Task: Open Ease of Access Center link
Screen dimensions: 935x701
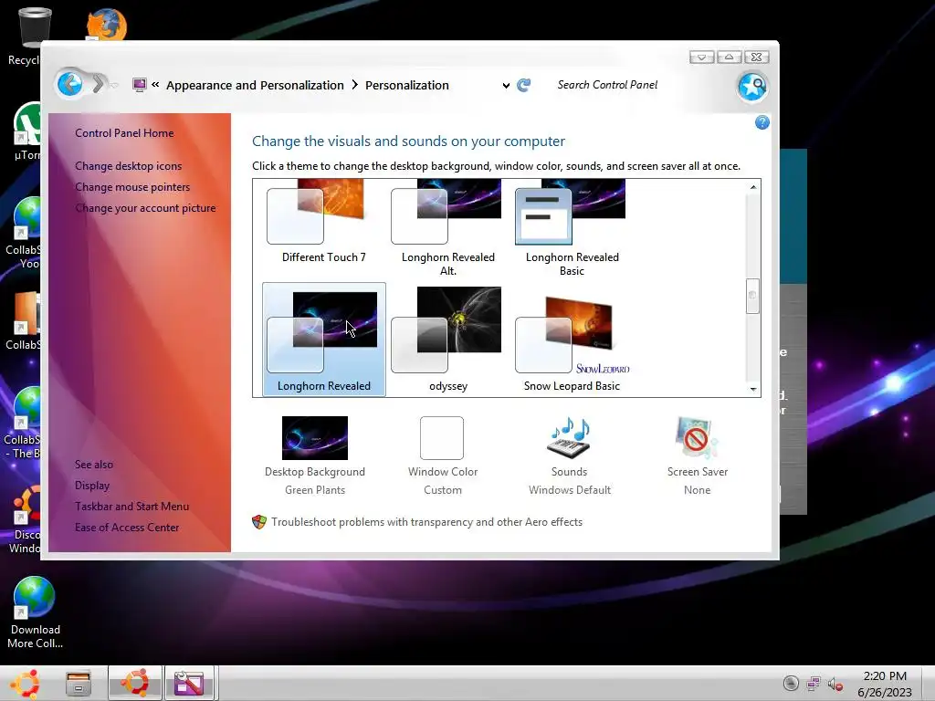Action: 127,528
